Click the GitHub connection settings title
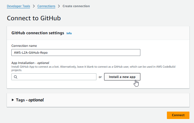Screen dimensions: 194x123 [x=38, y=33]
